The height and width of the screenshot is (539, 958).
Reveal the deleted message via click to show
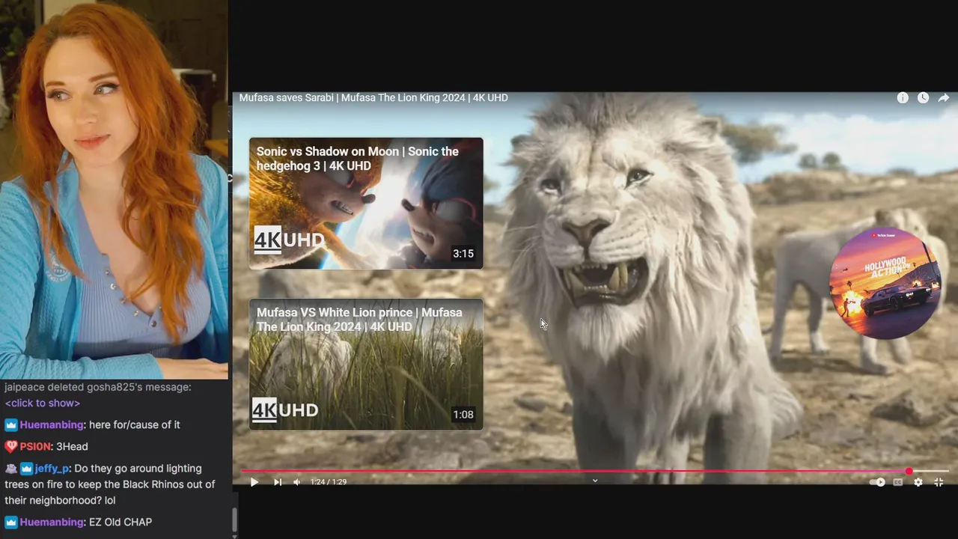43,403
